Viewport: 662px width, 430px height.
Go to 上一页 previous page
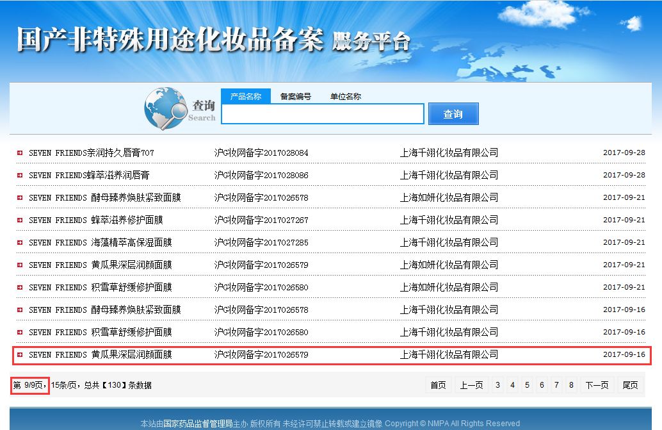pyautogui.click(x=471, y=385)
